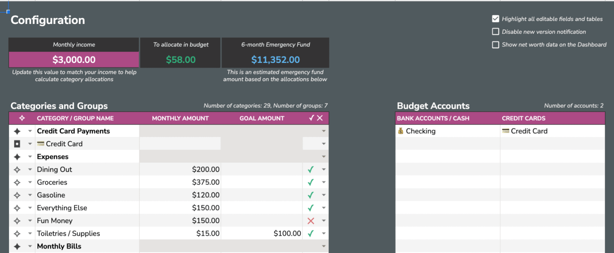Click the red X in Fun Money row
Screen dimensions: 614x253
(x=311, y=221)
